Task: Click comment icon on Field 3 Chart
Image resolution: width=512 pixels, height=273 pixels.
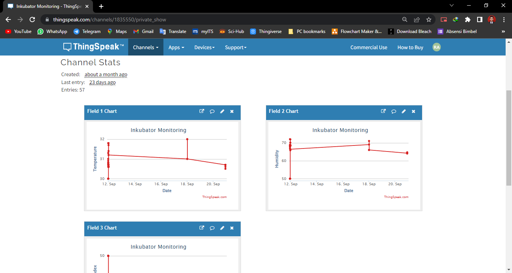Action: coord(212,228)
